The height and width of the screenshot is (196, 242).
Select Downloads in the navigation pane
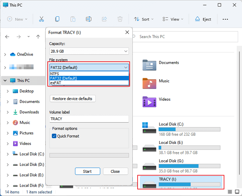29,112
